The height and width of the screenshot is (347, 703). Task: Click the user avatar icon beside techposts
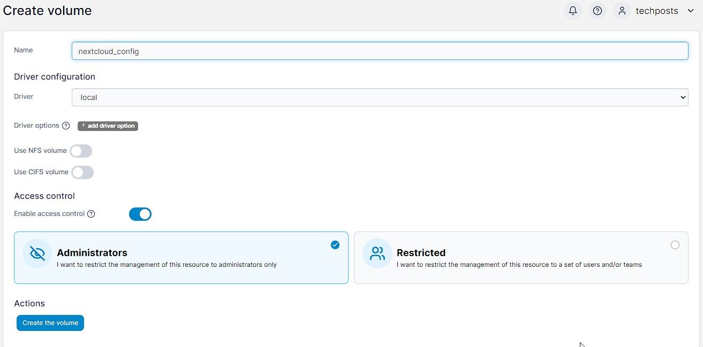622,11
